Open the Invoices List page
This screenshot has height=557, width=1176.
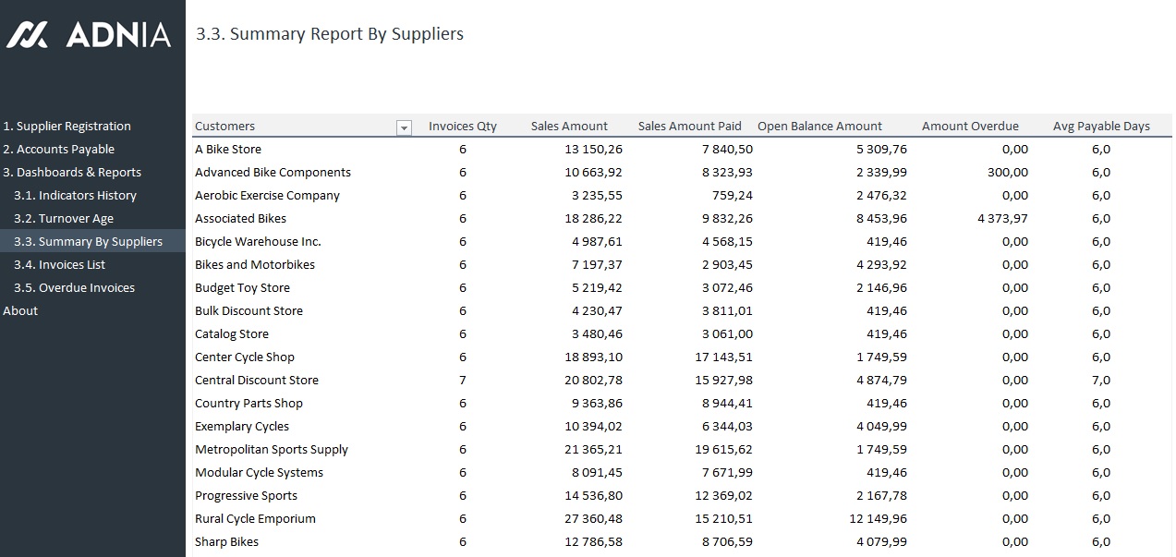coord(59,265)
